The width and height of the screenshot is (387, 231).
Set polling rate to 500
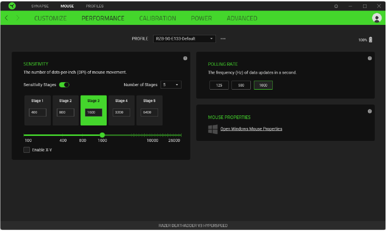point(241,85)
